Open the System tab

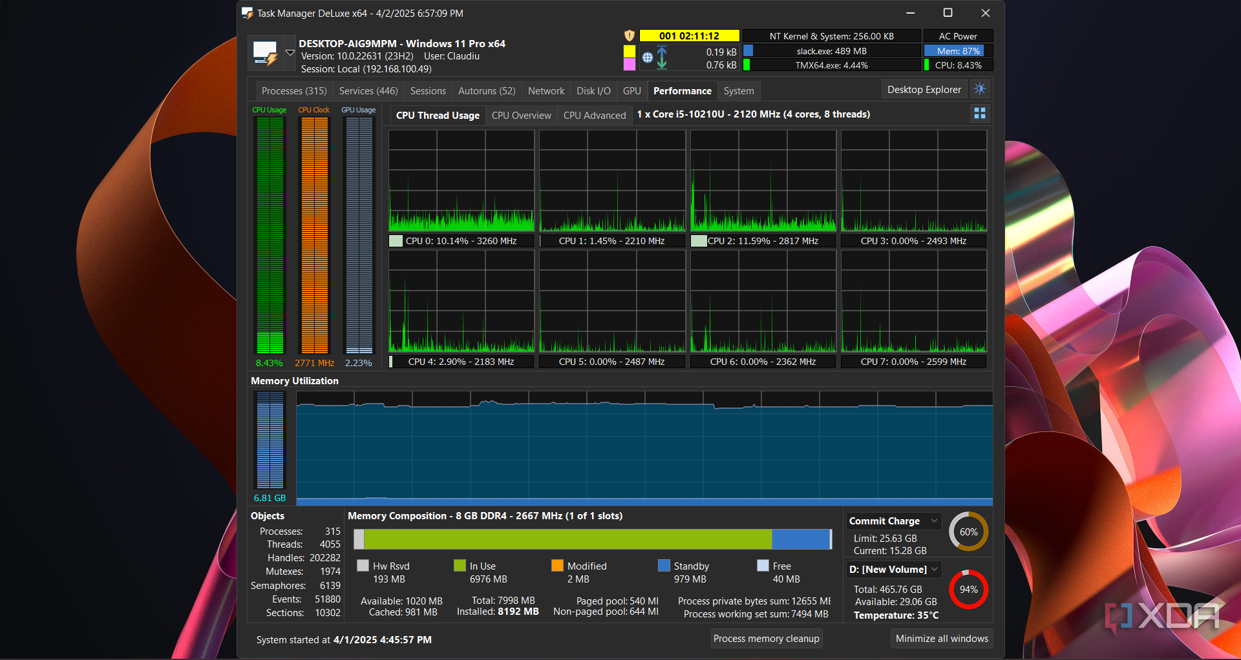click(x=739, y=91)
